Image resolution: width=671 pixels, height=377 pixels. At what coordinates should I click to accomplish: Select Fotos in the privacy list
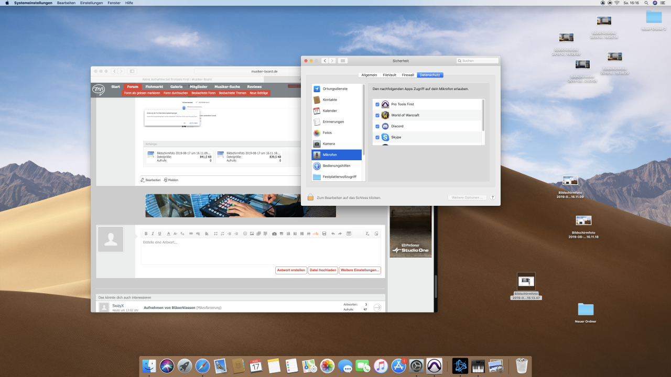click(x=337, y=132)
